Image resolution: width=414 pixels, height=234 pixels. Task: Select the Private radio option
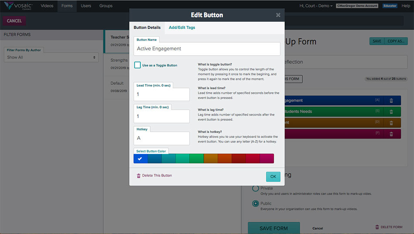click(x=255, y=188)
